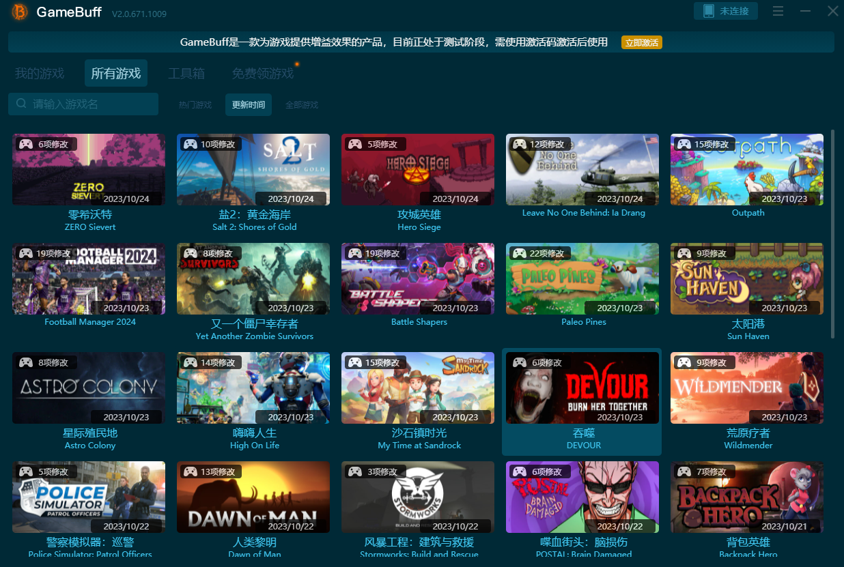Image resolution: width=844 pixels, height=567 pixels.
Task: Click the gamepad icon on Yet Another Zombie Survivors
Action: point(191,253)
